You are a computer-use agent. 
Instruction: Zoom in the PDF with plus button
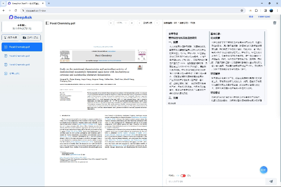[132, 23]
